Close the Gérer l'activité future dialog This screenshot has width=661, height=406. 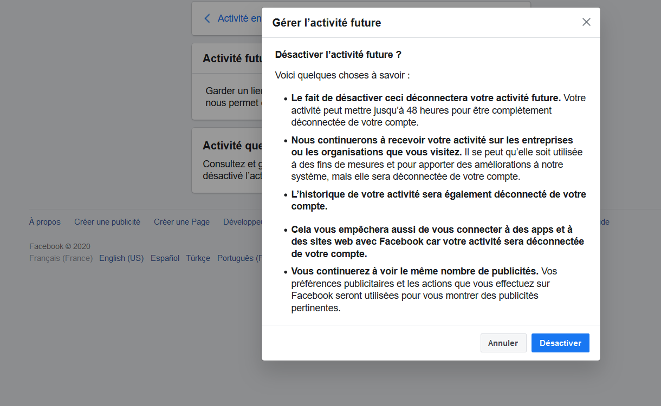(x=586, y=22)
